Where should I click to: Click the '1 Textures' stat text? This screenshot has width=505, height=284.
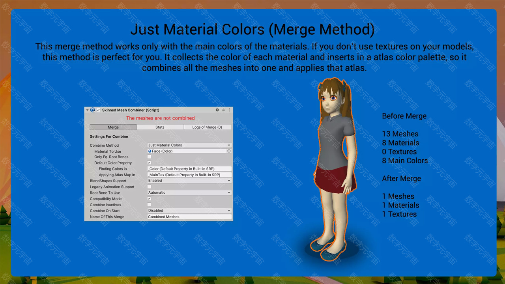point(399,214)
